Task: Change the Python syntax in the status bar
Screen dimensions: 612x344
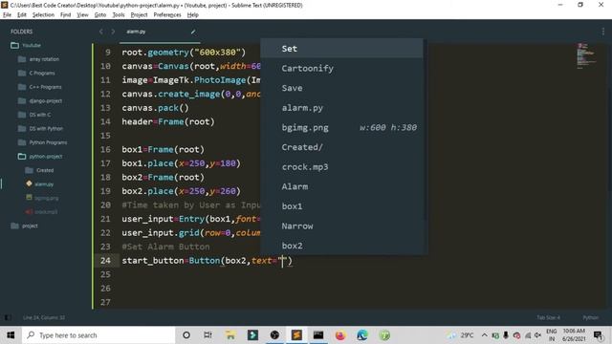Action: (591, 317)
